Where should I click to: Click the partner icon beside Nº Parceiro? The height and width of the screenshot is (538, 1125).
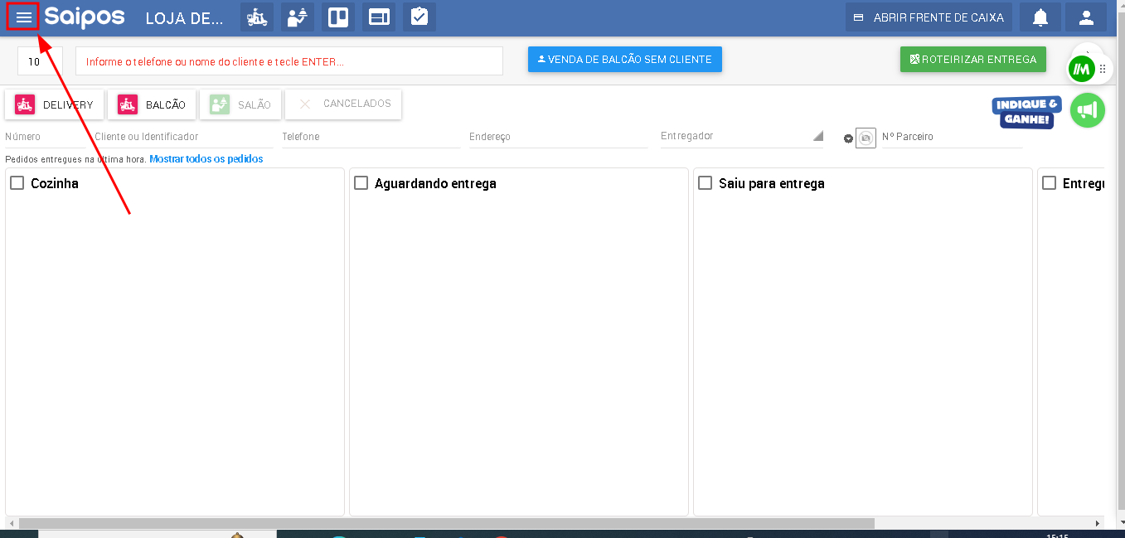pos(866,138)
